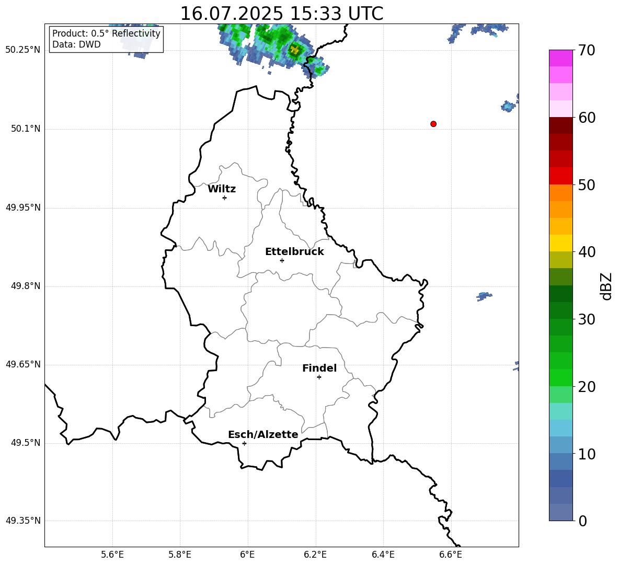The image size is (619, 565).
Task: Click the 50.25°N latitude tick label
Action: coord(22,50)
